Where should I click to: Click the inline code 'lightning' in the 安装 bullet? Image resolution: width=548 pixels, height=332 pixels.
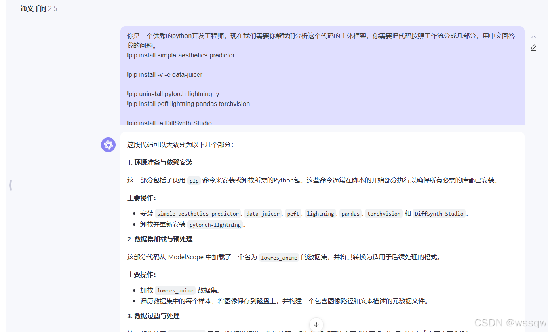click(320, 214)
